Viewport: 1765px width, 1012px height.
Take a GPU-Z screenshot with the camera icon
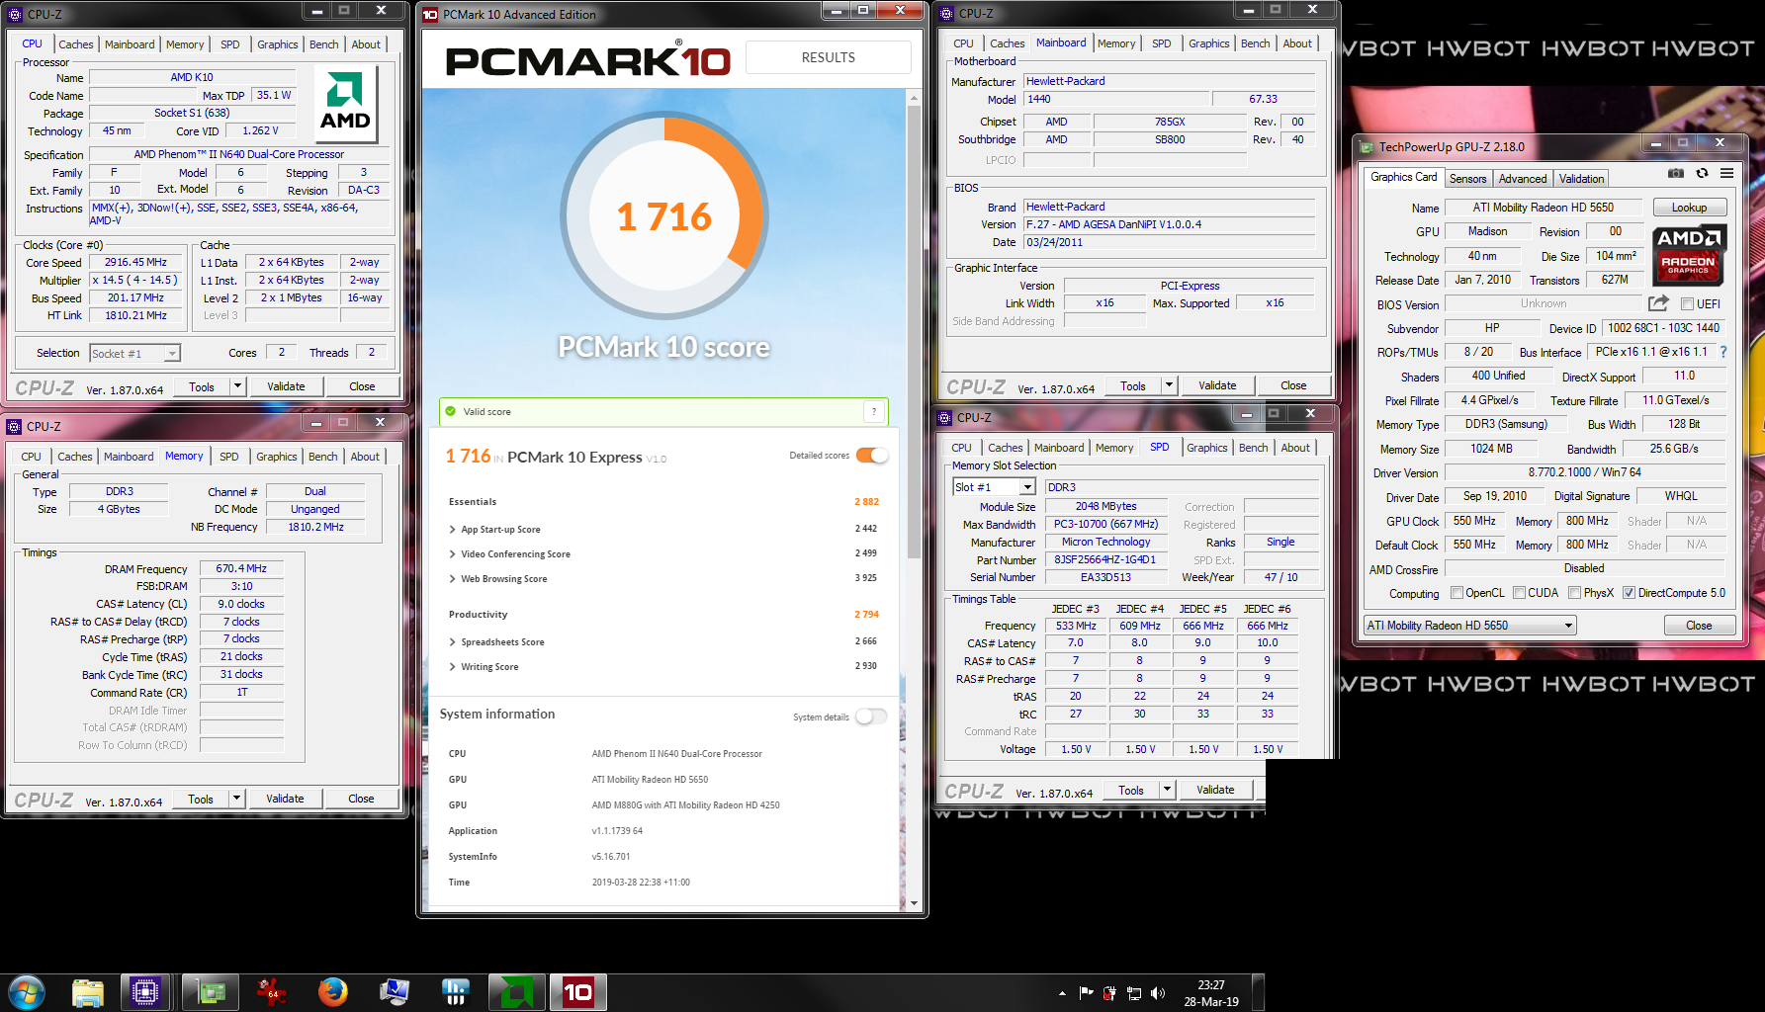[x=1675, y=173]
